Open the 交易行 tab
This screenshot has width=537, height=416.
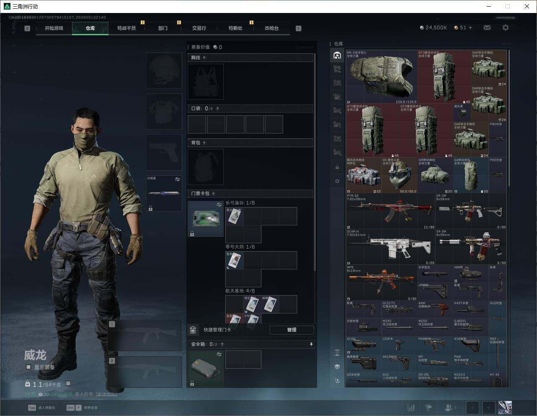[x=199, y=28]
